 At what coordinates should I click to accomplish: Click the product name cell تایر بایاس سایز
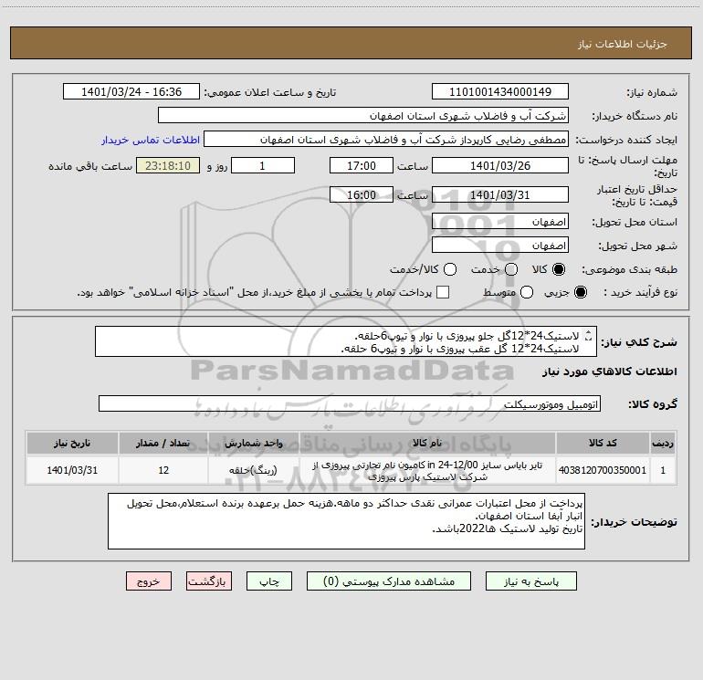click(427, 471)
